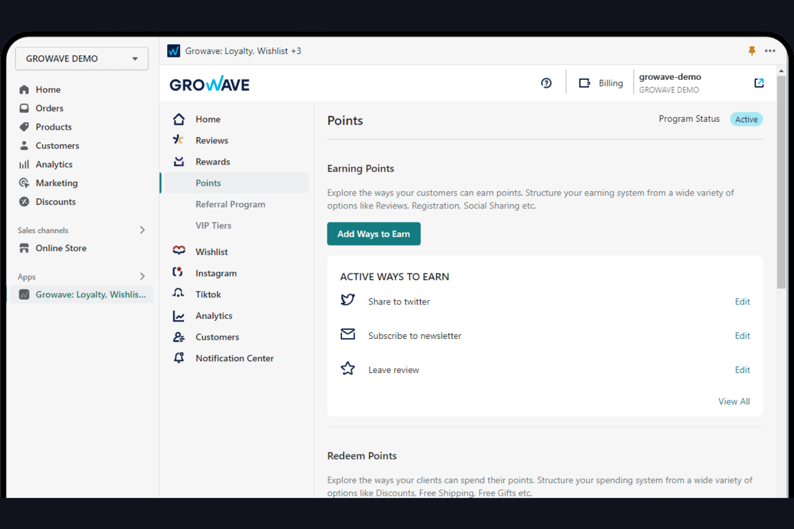Click the Redeem Points heading

point(362,456)
